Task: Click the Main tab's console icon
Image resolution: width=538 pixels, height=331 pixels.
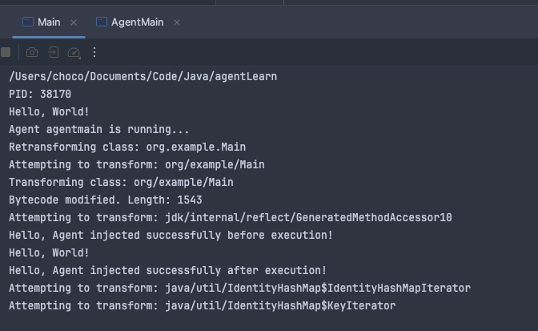Action: coord(28,22)
